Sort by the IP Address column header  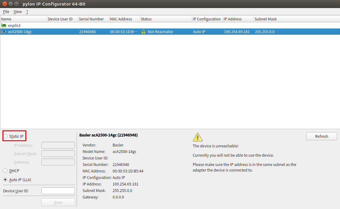238,19
